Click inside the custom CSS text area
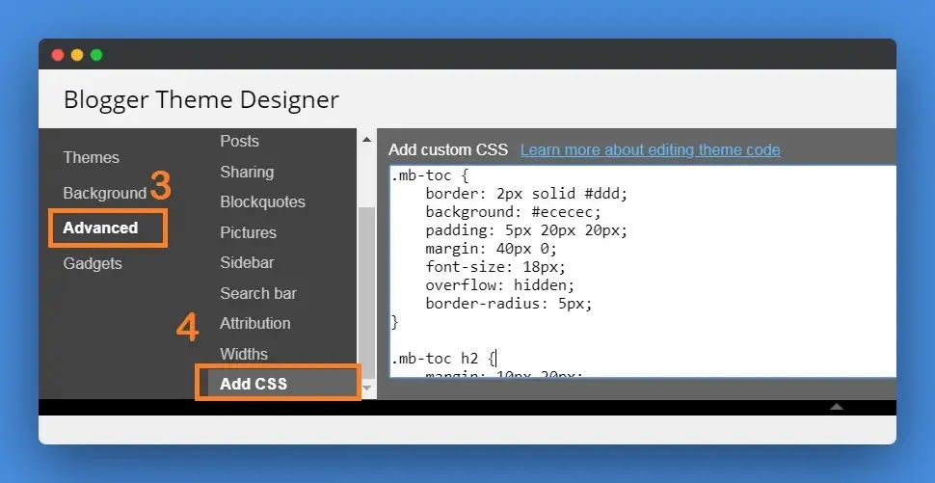Screen dimensions: 935x483 (643, 271)
